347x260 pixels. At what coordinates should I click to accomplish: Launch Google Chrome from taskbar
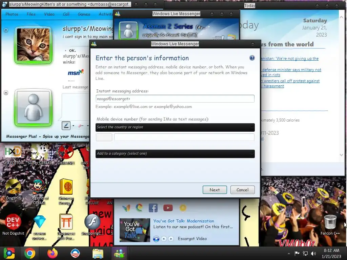(30, 253)
